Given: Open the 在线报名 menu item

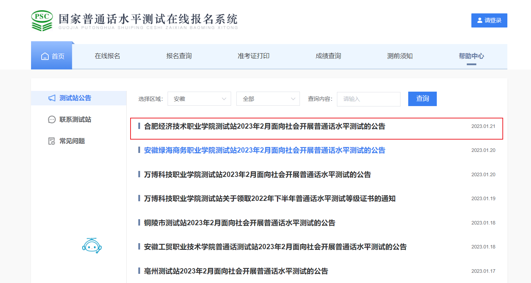Looking at the screenshot, I should (x=108, y=56).
